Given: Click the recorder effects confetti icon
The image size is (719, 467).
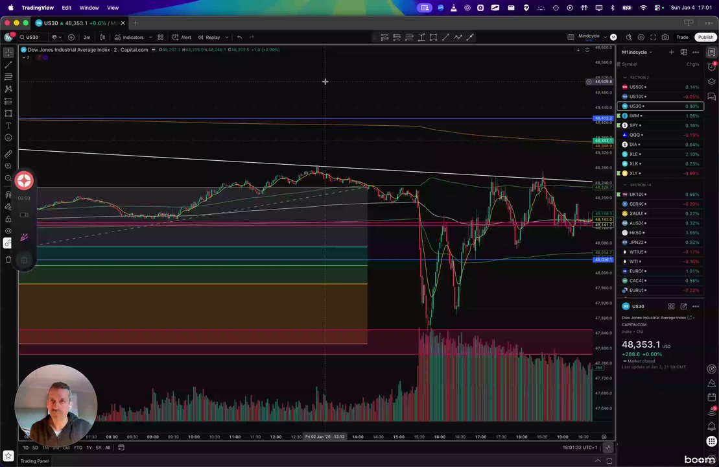Looking at the screenshot, I should [x=24, y=237].
